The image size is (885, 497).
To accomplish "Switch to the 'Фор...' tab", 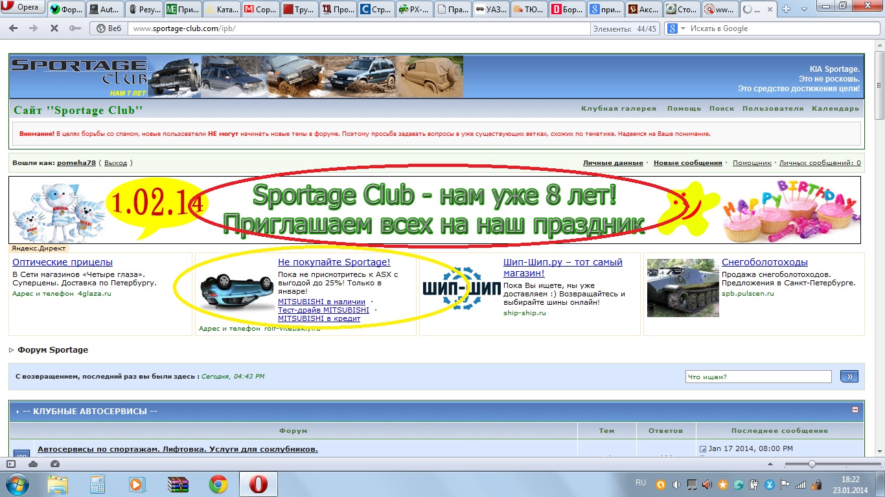I will click(66, 9).
